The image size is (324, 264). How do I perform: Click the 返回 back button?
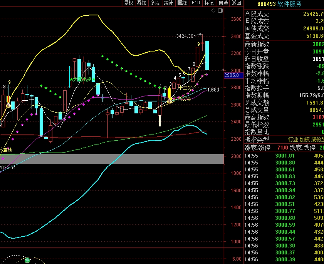tap(237, 3)
